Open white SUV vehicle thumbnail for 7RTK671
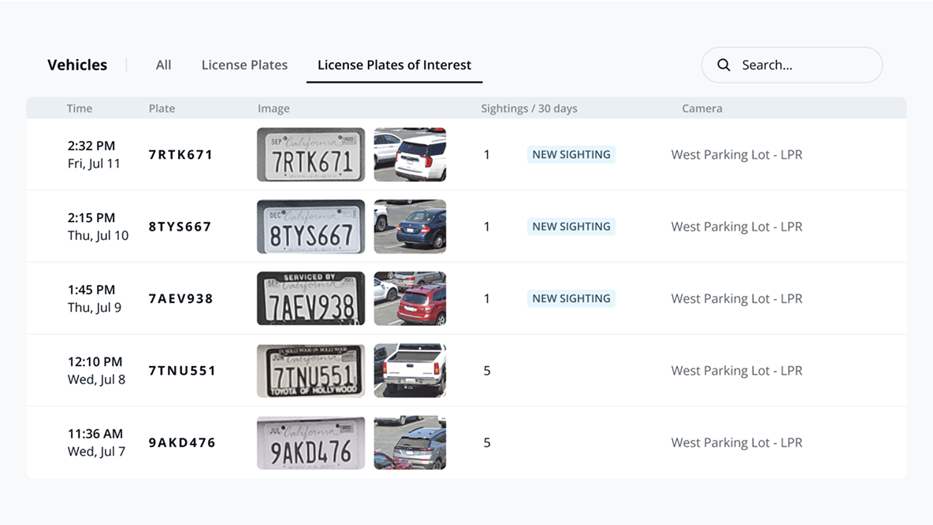Screen dimensions: 933x525 click(x=410, y=155)
